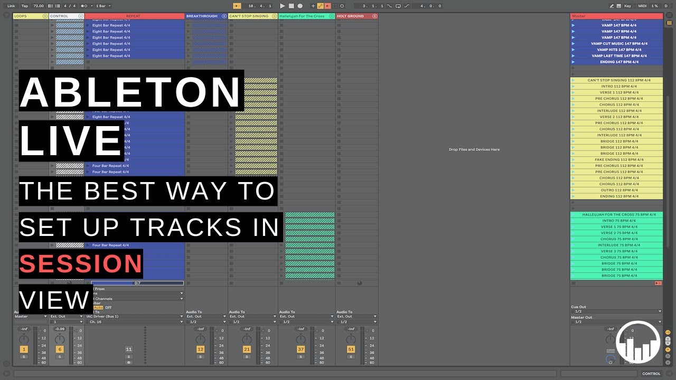Toggle the Key map mode switch
This screenshot has height=380, width=676.
click(x=627, y=6)
